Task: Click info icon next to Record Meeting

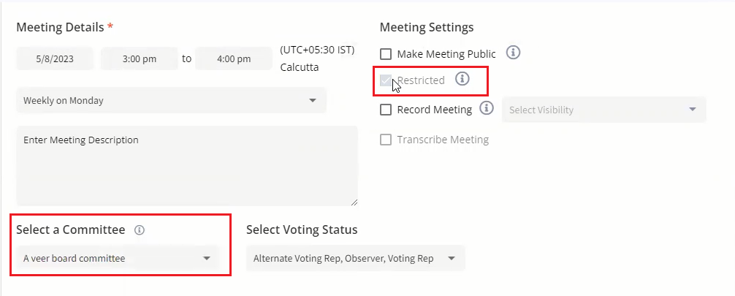Action: coord(487,109)
